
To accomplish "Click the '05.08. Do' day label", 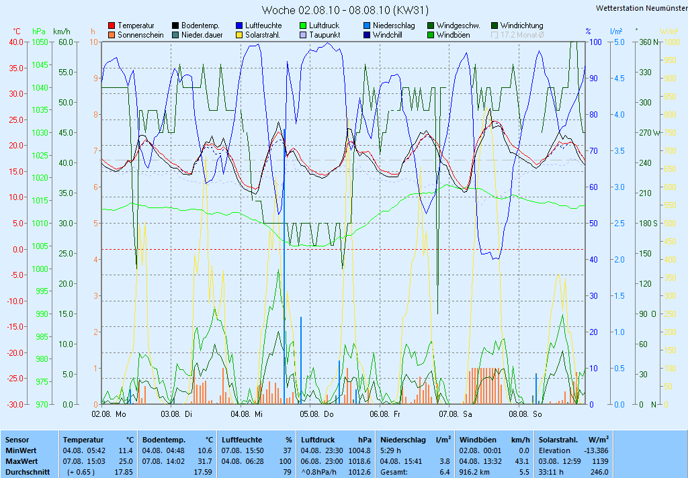I will [317, 414].
